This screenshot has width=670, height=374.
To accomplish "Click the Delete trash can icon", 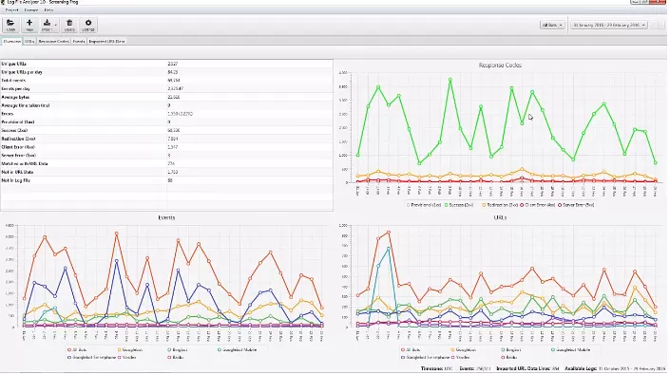I will (69, 23).
